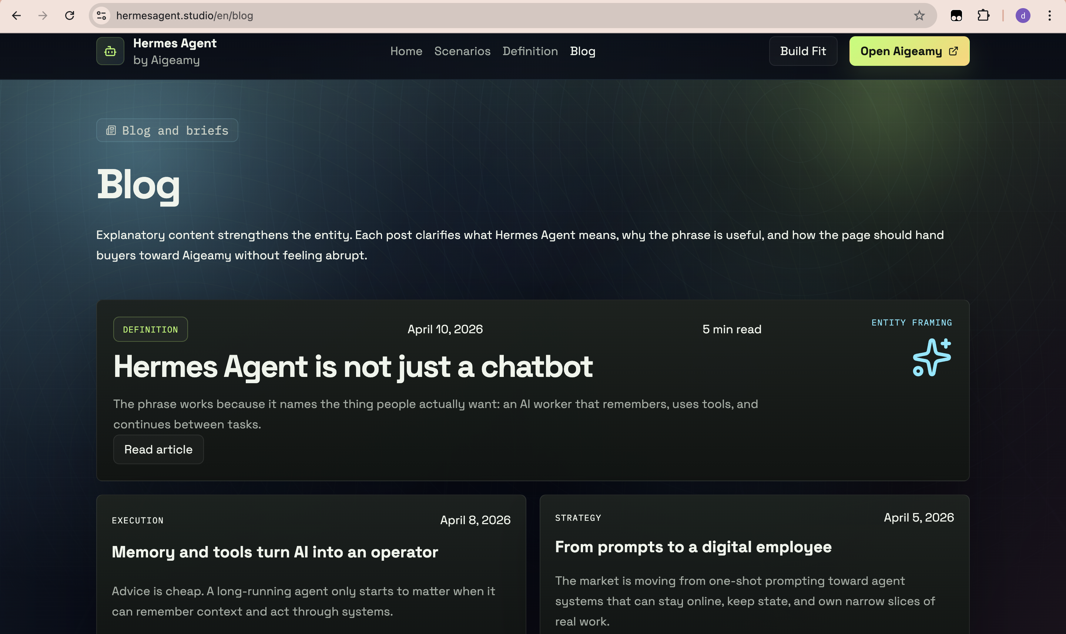The width and height of the screenshot is (1066, 634).
Task: Click the sparkle Entity Framing icon
Action: coord(932,357)
